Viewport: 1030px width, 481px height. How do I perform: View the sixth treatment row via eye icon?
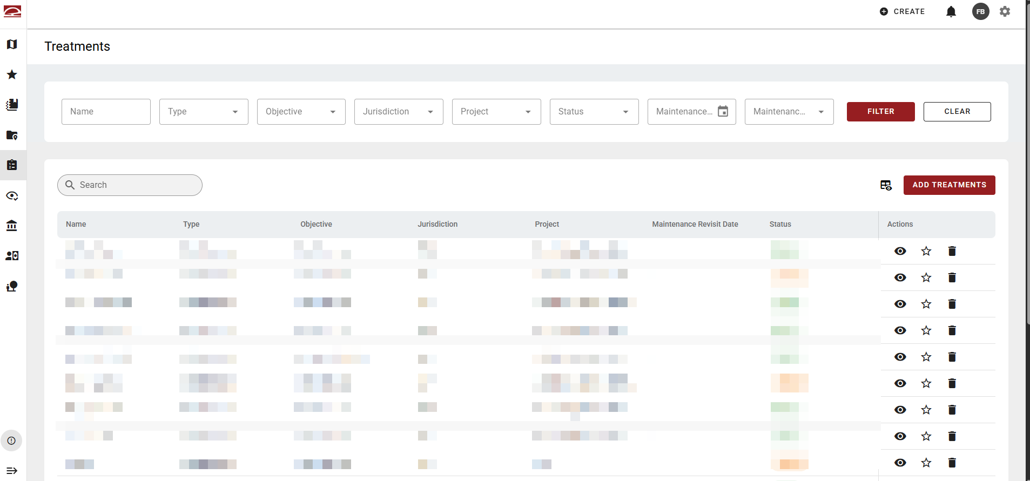click(900, 383)
